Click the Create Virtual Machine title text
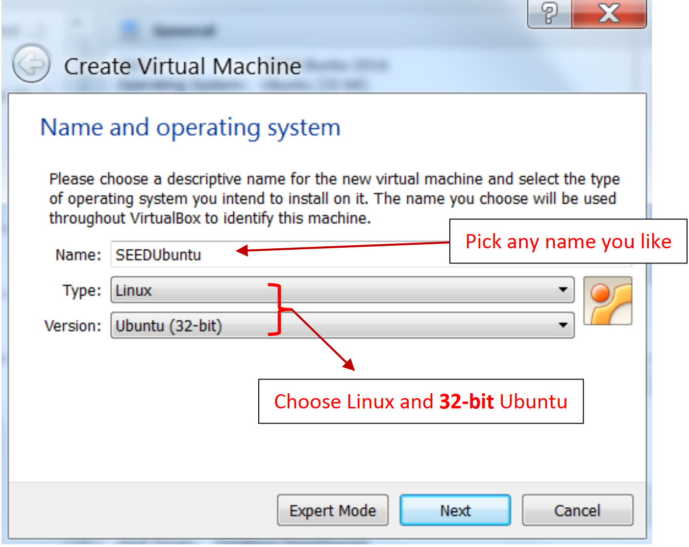689x547 pixels. pyautogui.click(x=182, y=66)
